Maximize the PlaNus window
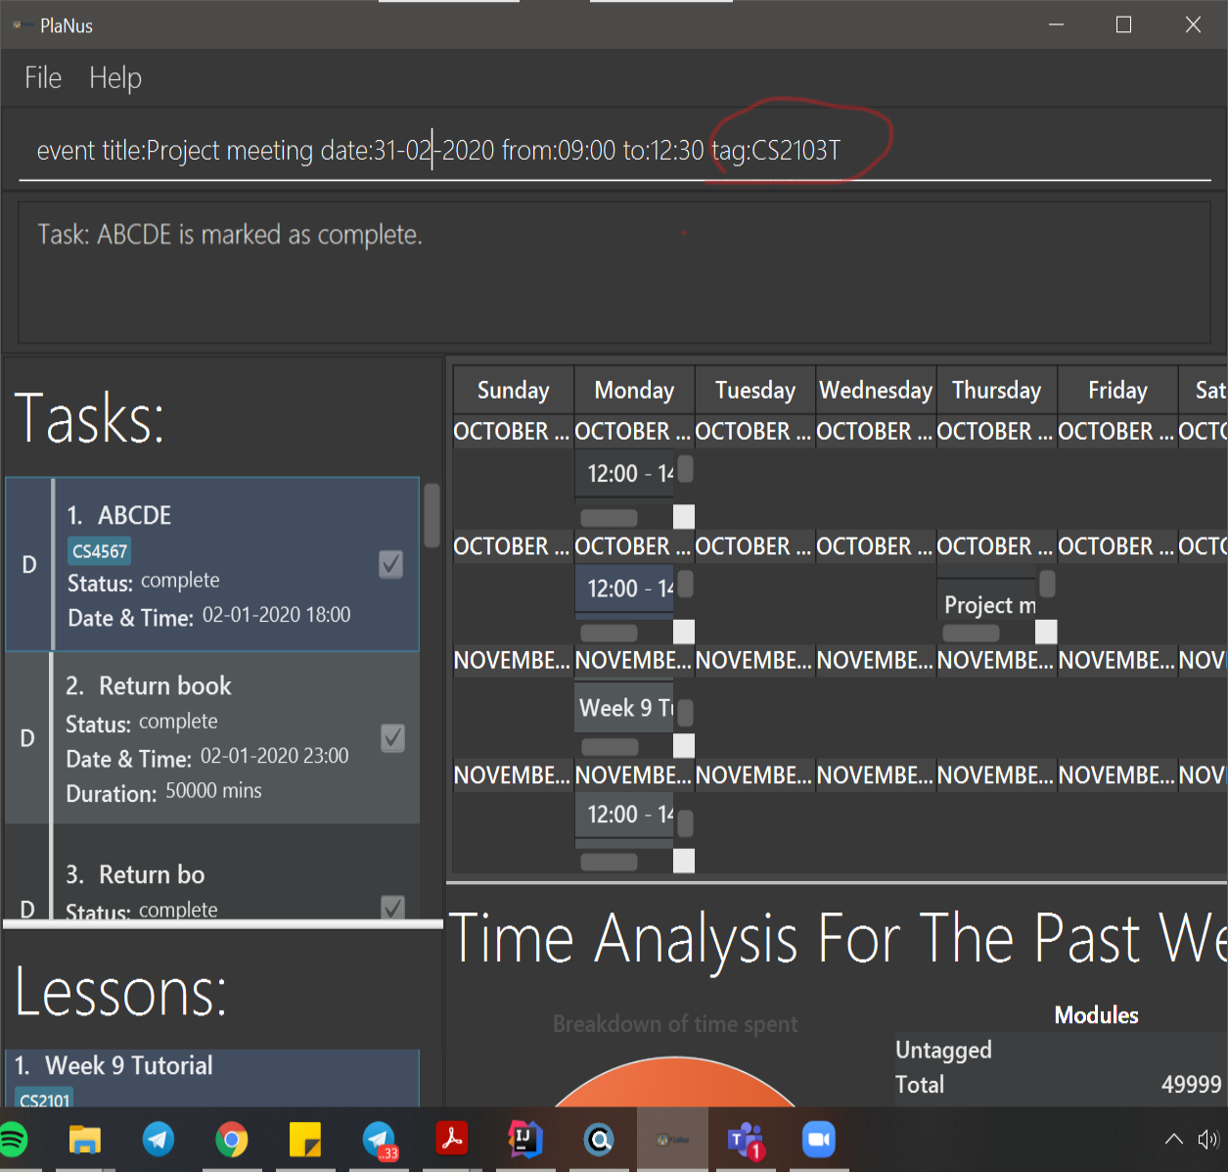This screenshot has height=1172, width=1228. (x=1124, y=25)
